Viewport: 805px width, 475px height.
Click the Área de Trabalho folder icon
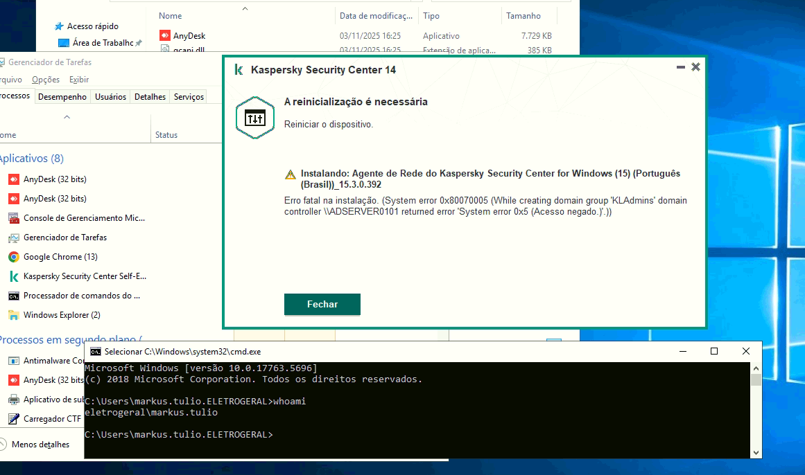(x=64, y=43)
